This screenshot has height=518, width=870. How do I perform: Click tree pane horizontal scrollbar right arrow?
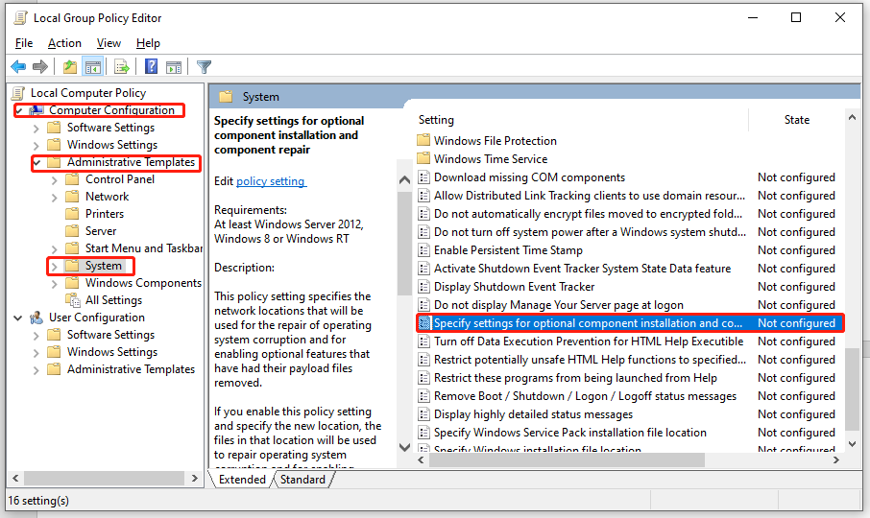[194, 478]
